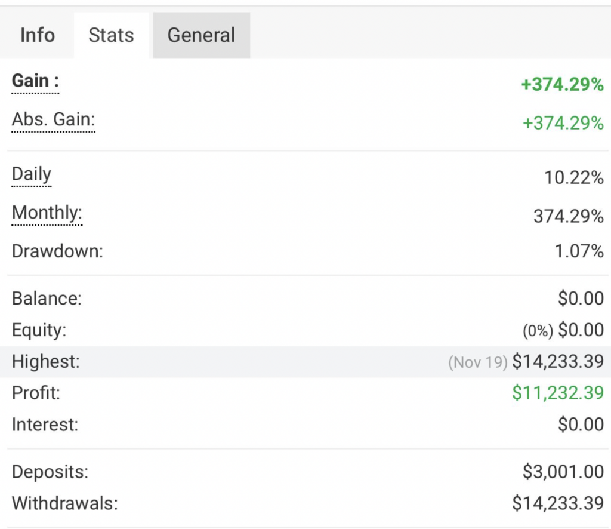
Task: Open the General tab
Action: coord(202,35)
